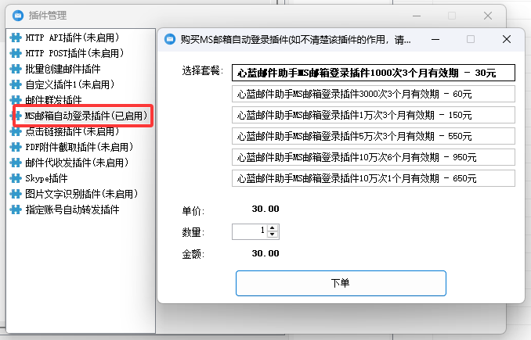Open the MS邮箱自动登录插件(已启用) entry
This screenshot has width=531, height=340.
tap(85, 116)
